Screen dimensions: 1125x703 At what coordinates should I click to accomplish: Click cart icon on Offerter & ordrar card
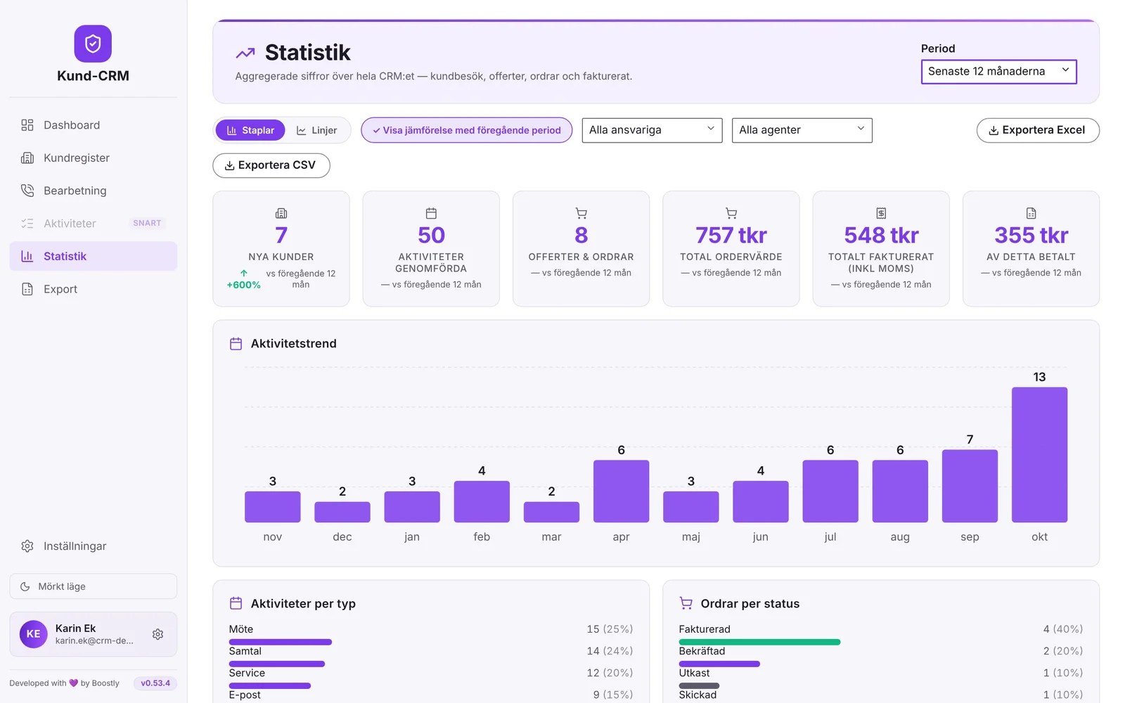(581, 213)
